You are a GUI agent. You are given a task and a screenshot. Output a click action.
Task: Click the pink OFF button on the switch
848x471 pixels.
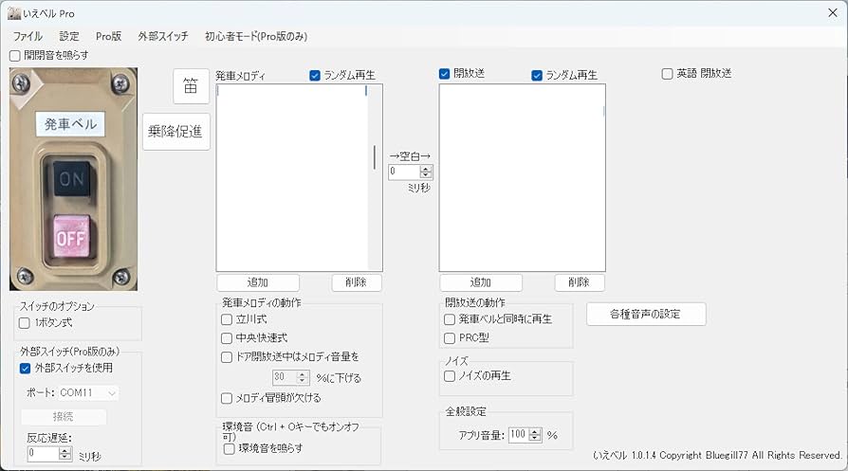pyautogui.click(x=71, y=237)
